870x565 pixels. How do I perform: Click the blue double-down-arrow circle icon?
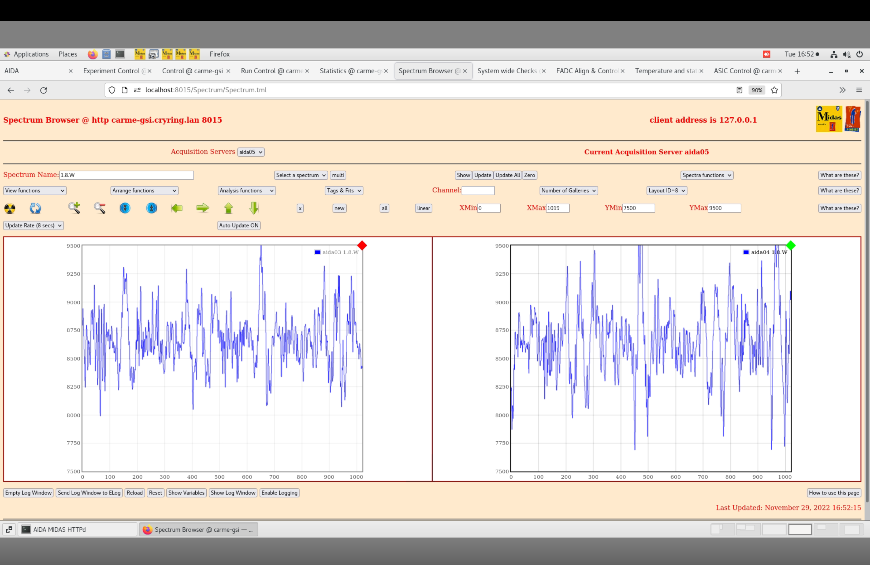(125, 208)
